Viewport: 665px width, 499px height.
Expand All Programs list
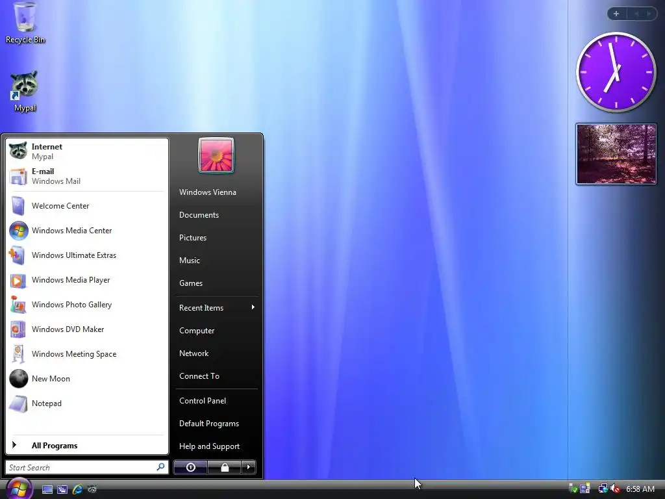tap(87, 445)
